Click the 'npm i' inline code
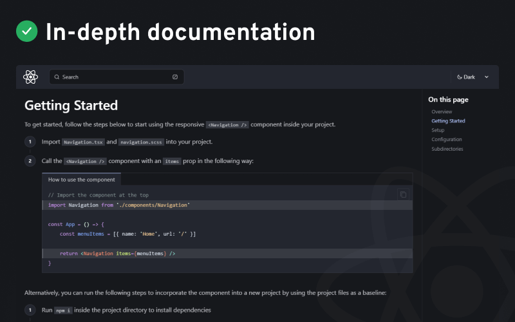Image resolution: width=515 pixels, height=322 pixels. pos(62,310)
